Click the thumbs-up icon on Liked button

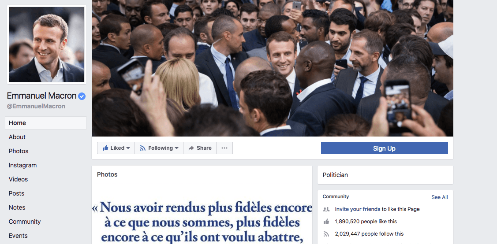pyautogui.click(x=105, y=148)
